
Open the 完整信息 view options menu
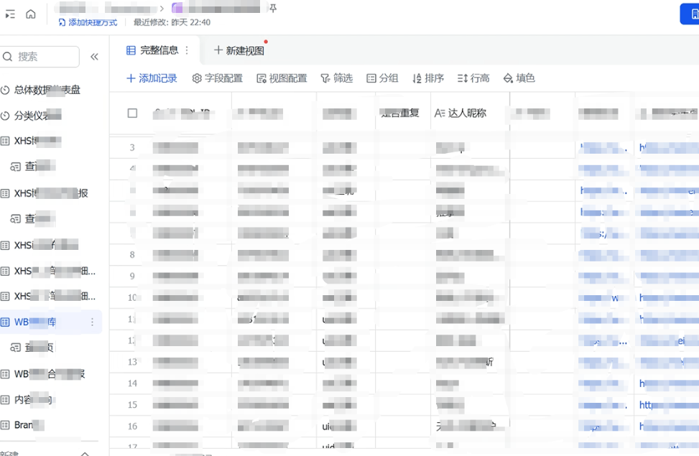(x=187, y=50)
